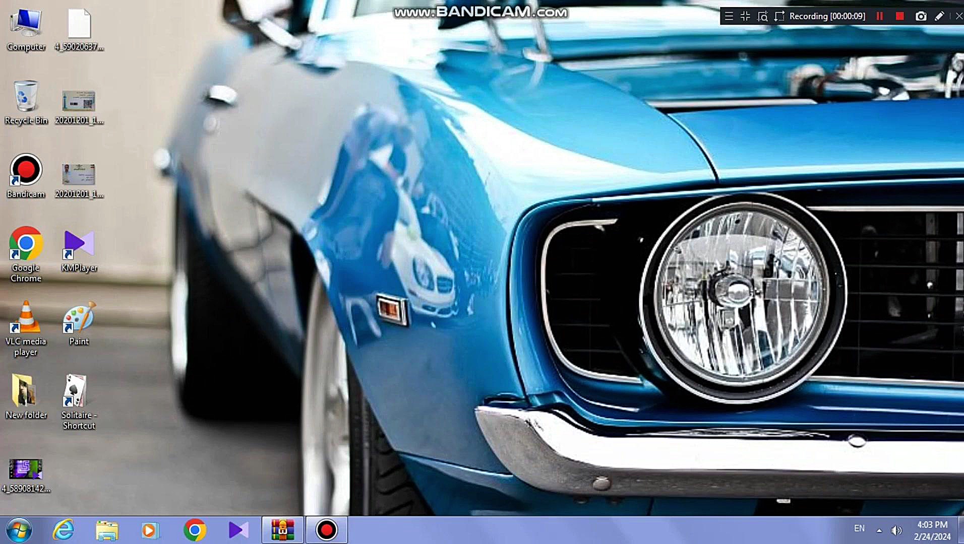
Task: Open VLC media player desktop shortcut
Action: 26,328
